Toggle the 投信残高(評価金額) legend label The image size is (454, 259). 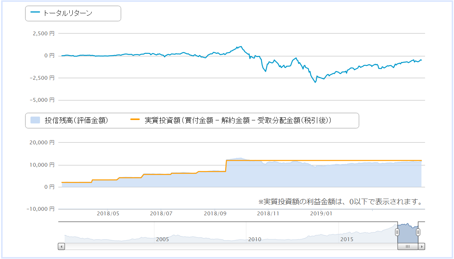click(76, 120)
